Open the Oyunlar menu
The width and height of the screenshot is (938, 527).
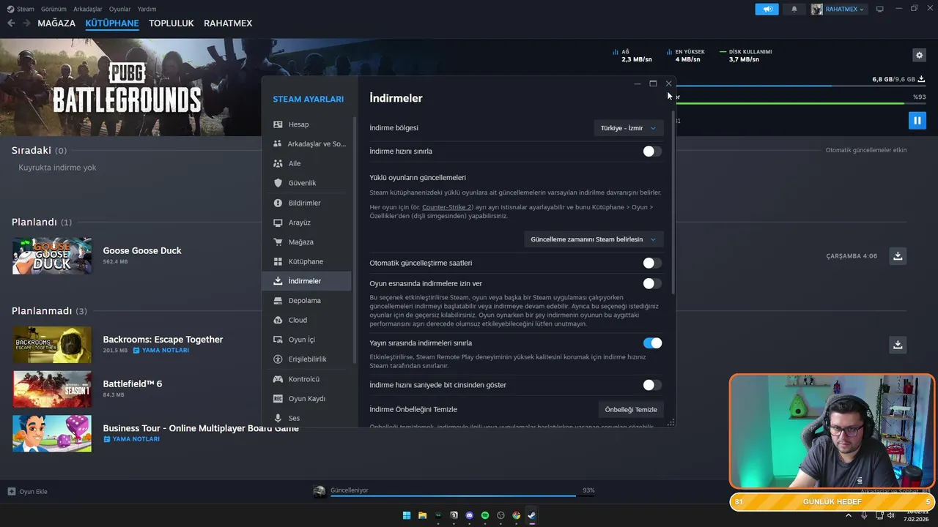[x=120, y=9]
